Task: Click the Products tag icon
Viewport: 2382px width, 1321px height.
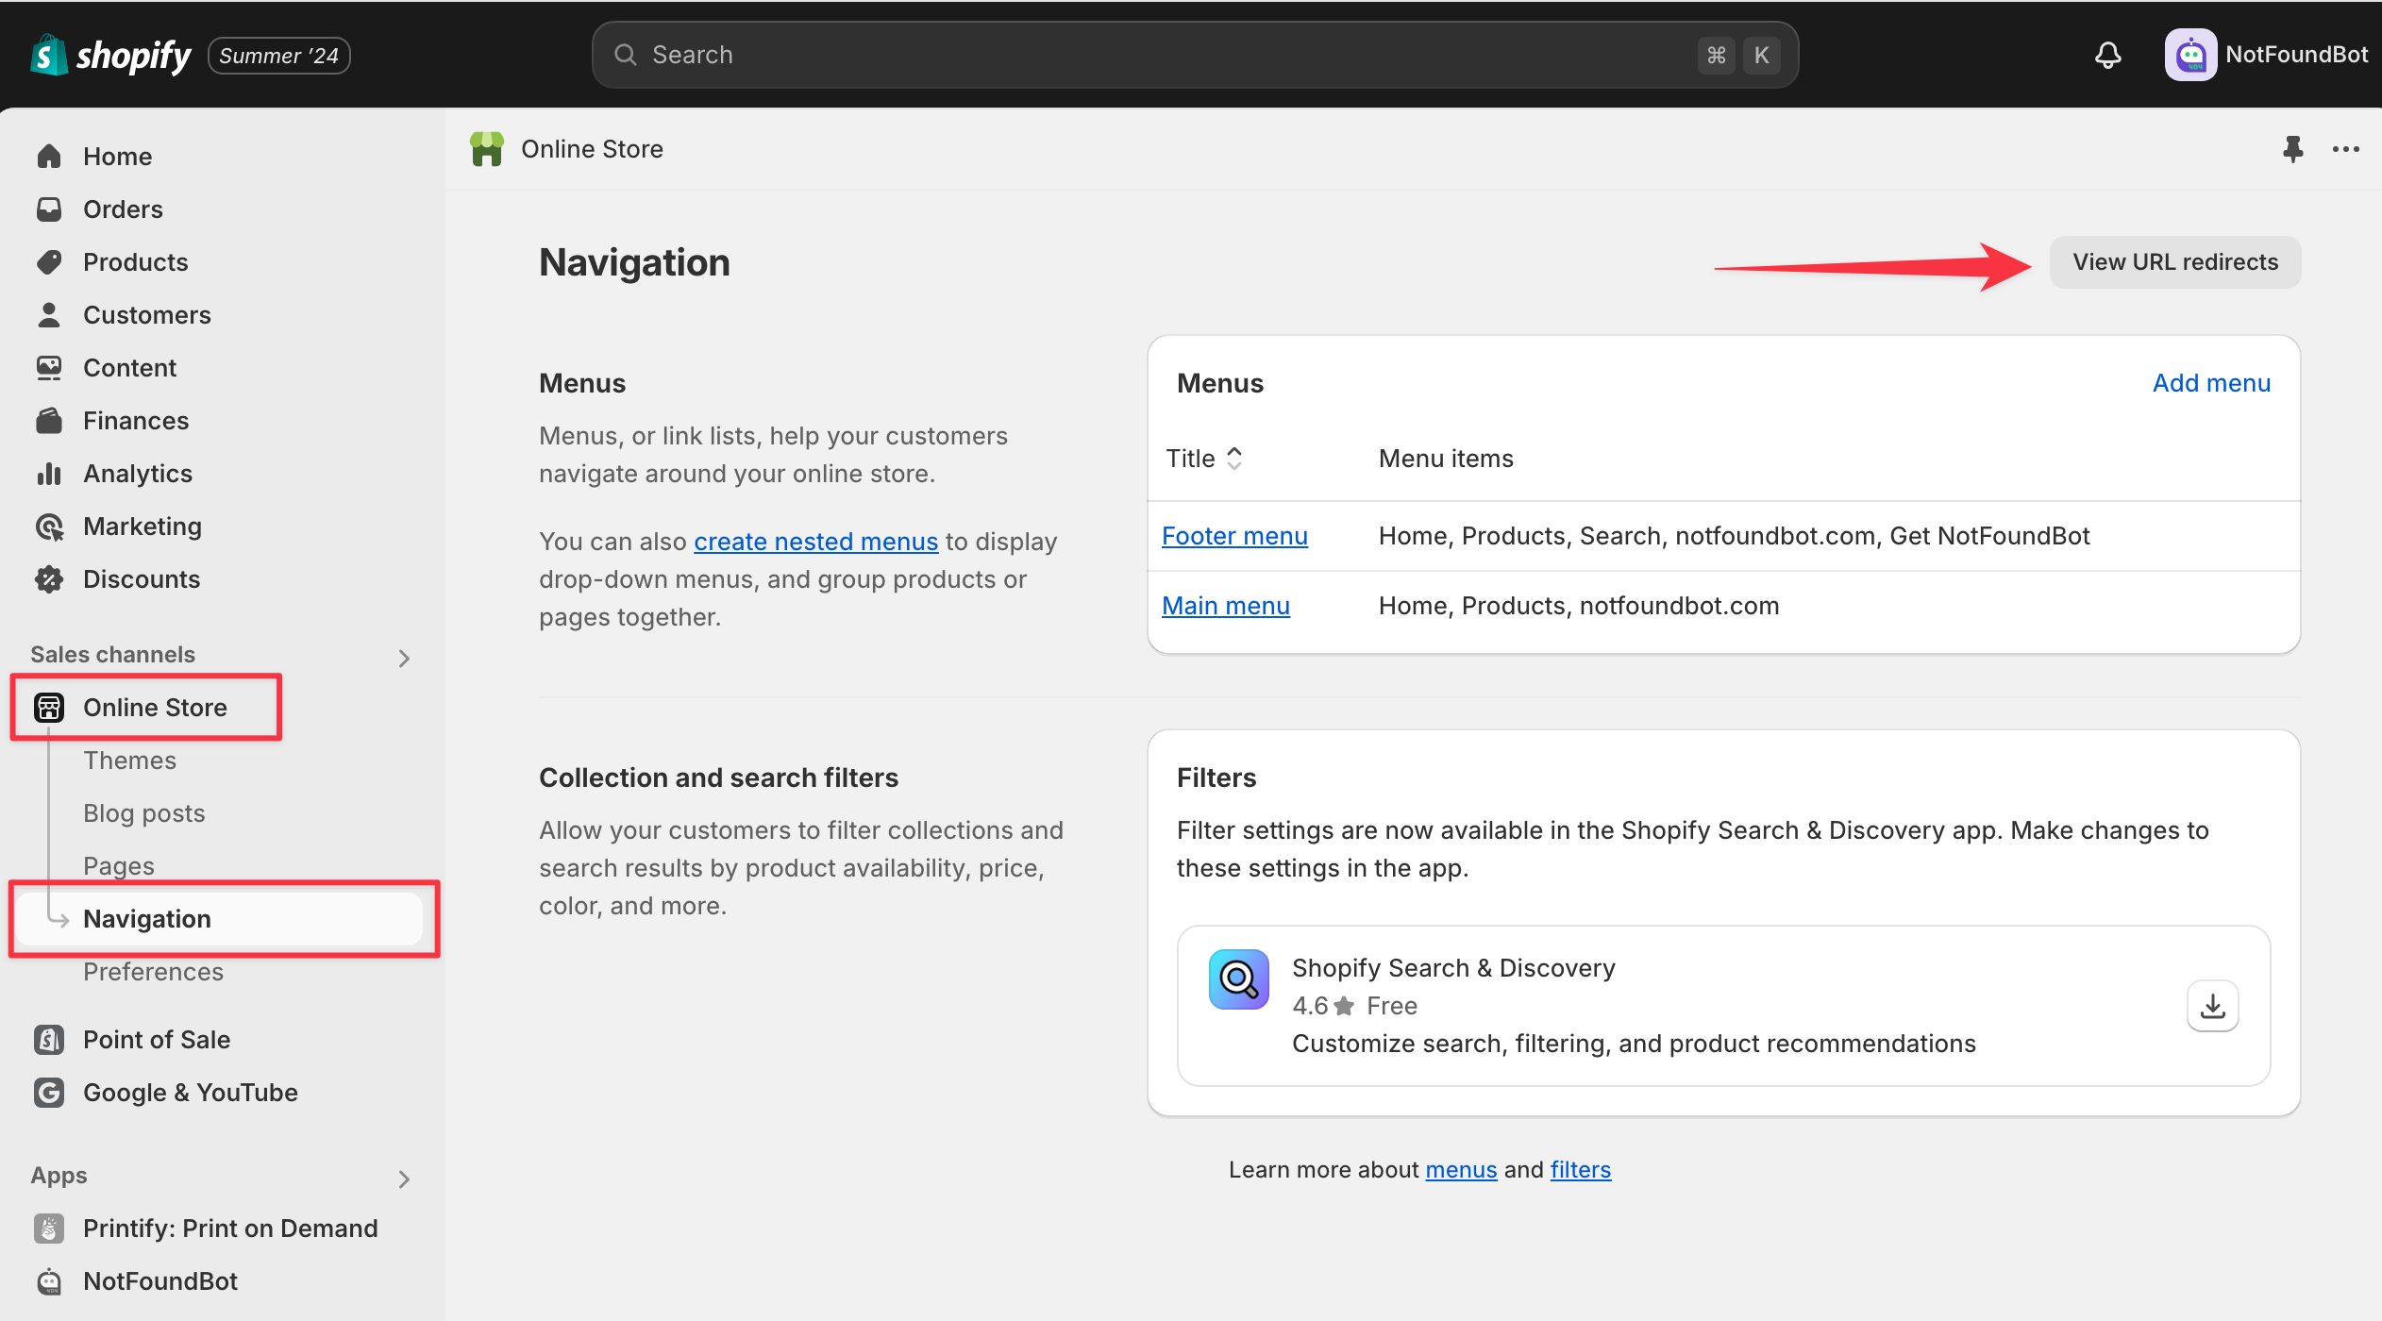Action: point(49,261)
